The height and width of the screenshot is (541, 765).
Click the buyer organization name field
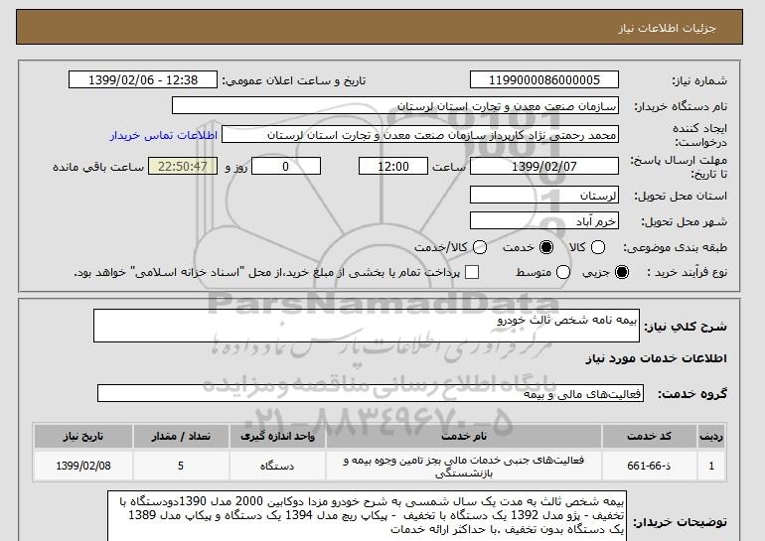click(395, 106)
